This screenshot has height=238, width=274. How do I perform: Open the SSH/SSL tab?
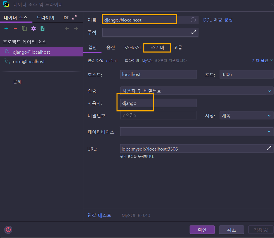pyautogui.click(x=133, y=47)
